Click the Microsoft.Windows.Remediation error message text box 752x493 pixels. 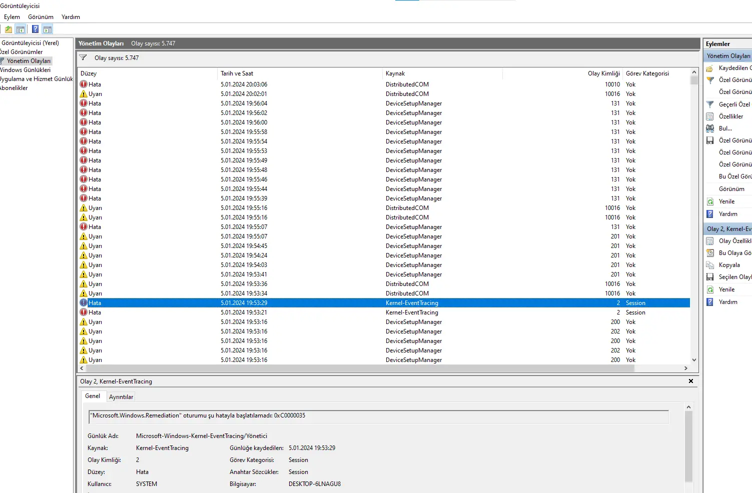pyautogui.click(x=379, y=416)
